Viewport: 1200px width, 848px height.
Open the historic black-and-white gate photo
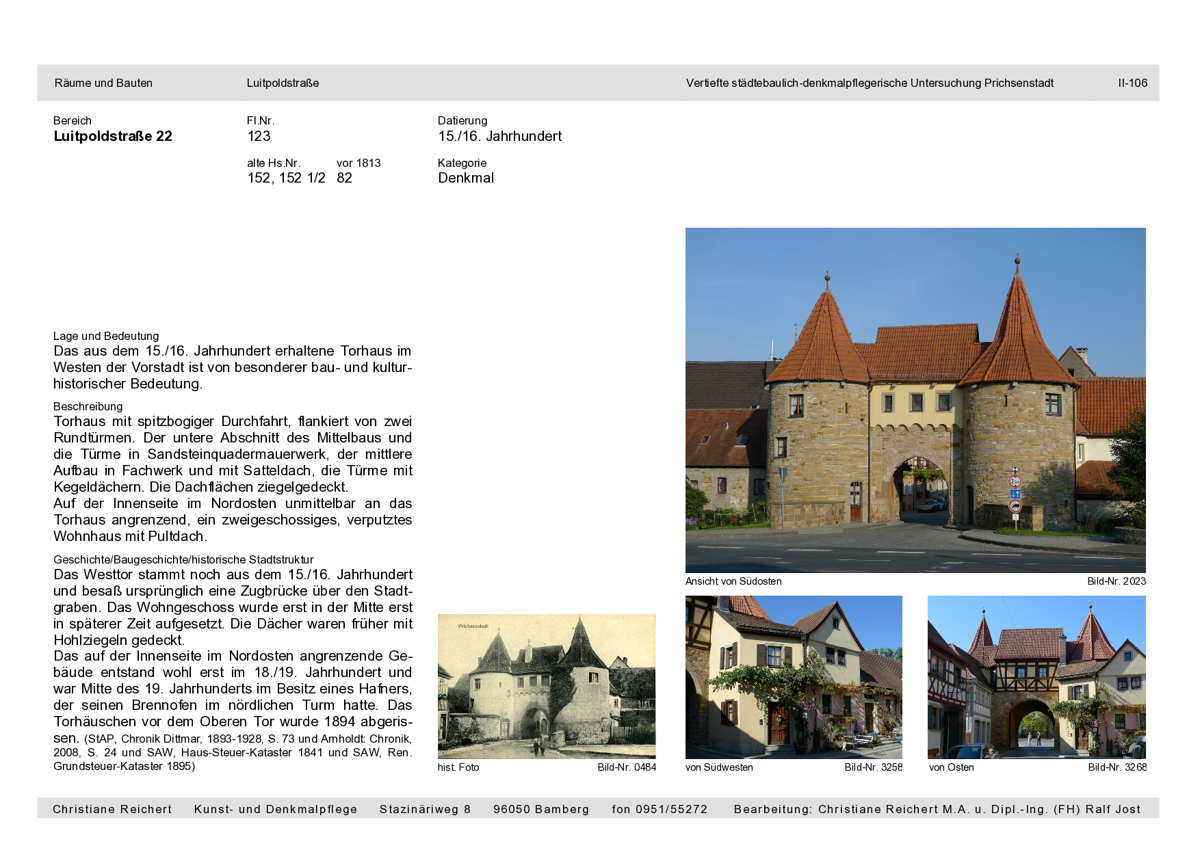[x=546, y=686]
